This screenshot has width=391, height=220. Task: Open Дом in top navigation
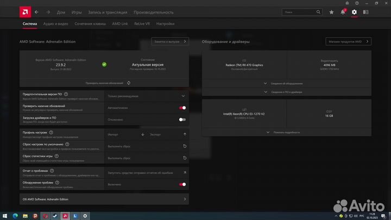[x=61, y=12]
